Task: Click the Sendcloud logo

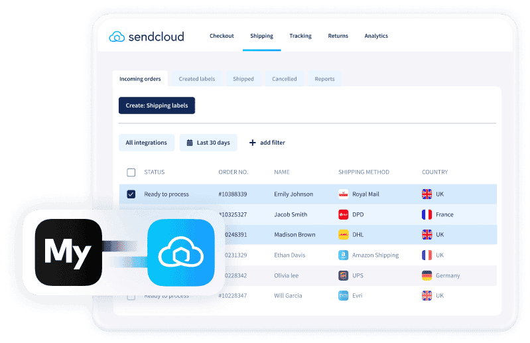Action: (147, 36)
